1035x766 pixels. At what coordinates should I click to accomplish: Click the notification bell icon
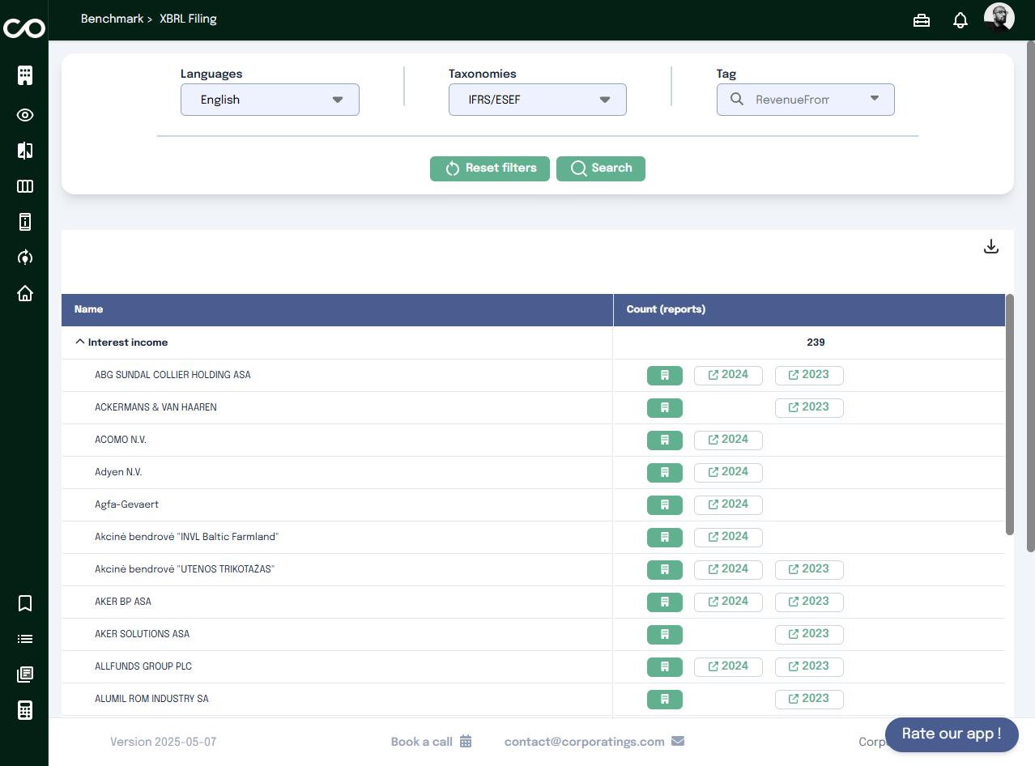[960, 20]
